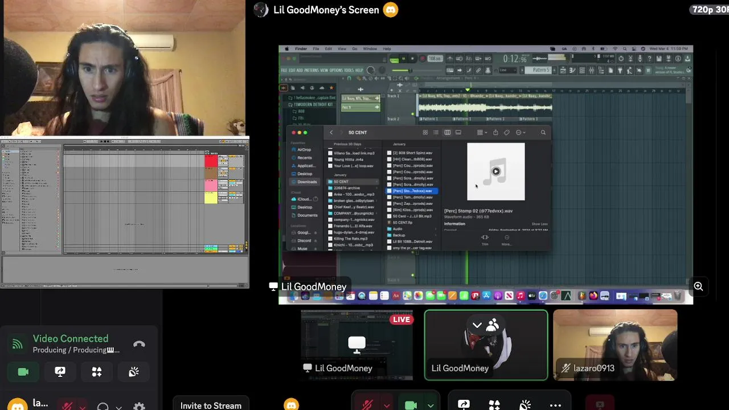Click More in the Finder preview
729x410 pixels.
[506, 240]
